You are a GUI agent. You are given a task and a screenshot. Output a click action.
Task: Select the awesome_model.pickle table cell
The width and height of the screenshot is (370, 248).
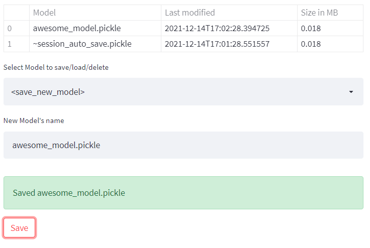pyautogui.click(x=77, y=28)
